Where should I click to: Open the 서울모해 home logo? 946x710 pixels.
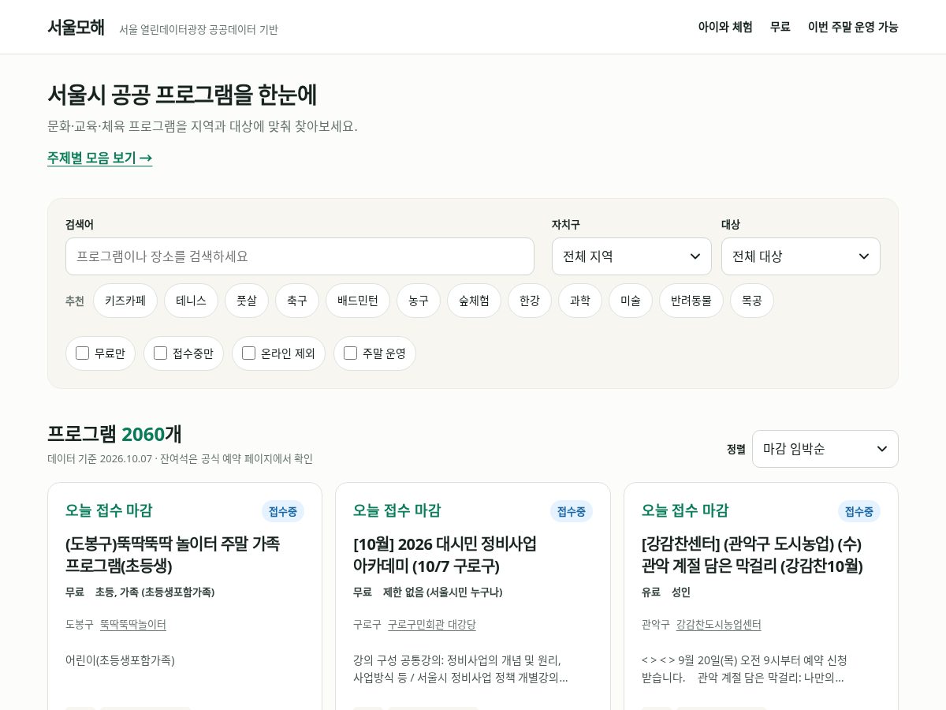pyautogui.click(x=76, y=27)
